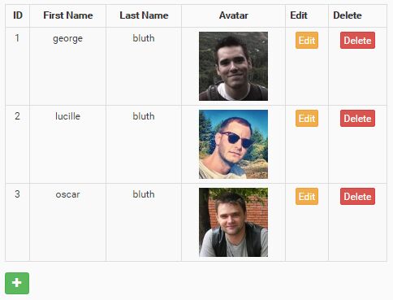Click the ID cell with number 2
393x300 pixels.
tap(17, 116)
